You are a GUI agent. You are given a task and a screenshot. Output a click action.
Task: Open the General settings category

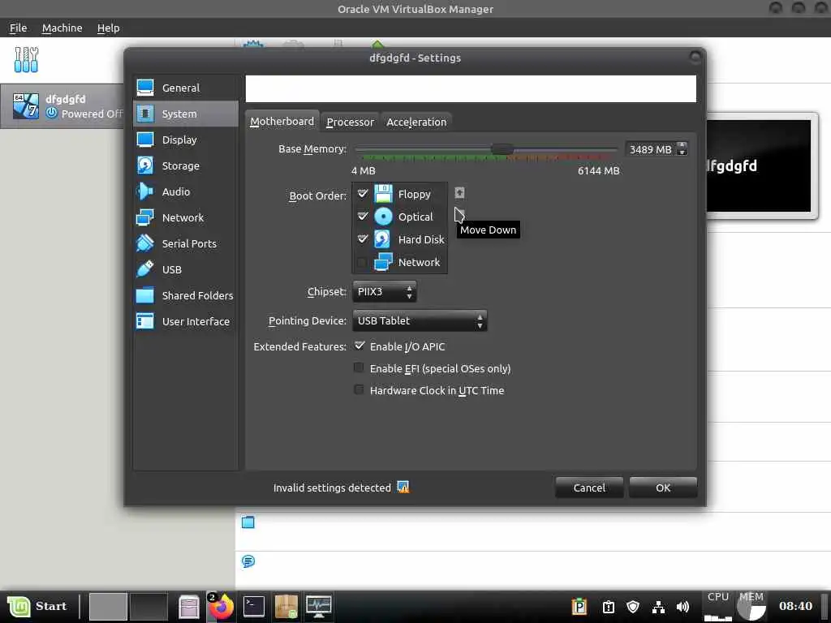coord(186,88)
